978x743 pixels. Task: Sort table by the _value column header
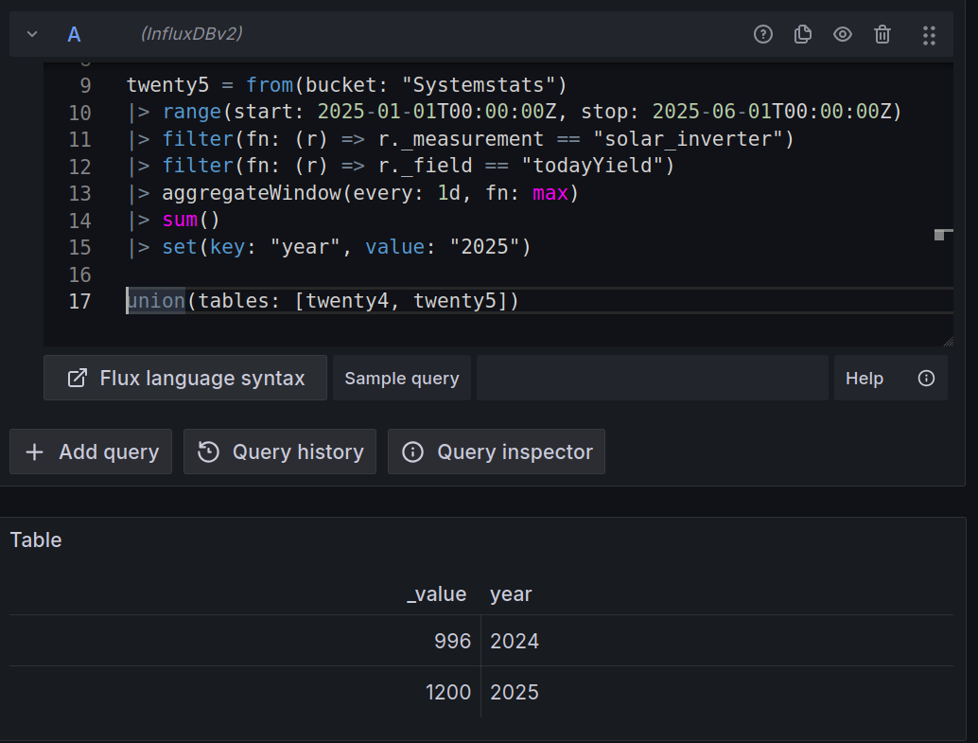coord(436,594)
